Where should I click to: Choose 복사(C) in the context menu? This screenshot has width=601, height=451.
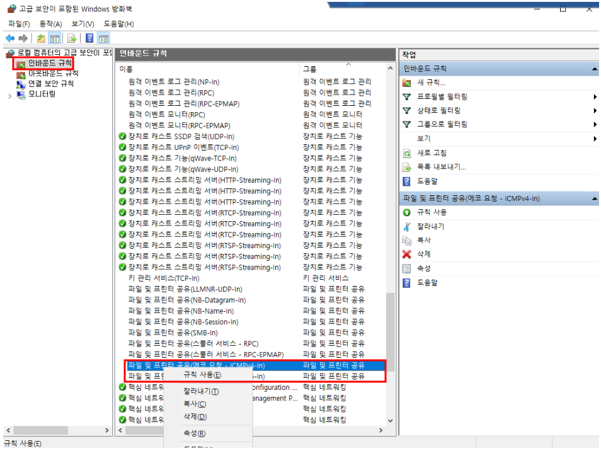[x=195, y=404]
